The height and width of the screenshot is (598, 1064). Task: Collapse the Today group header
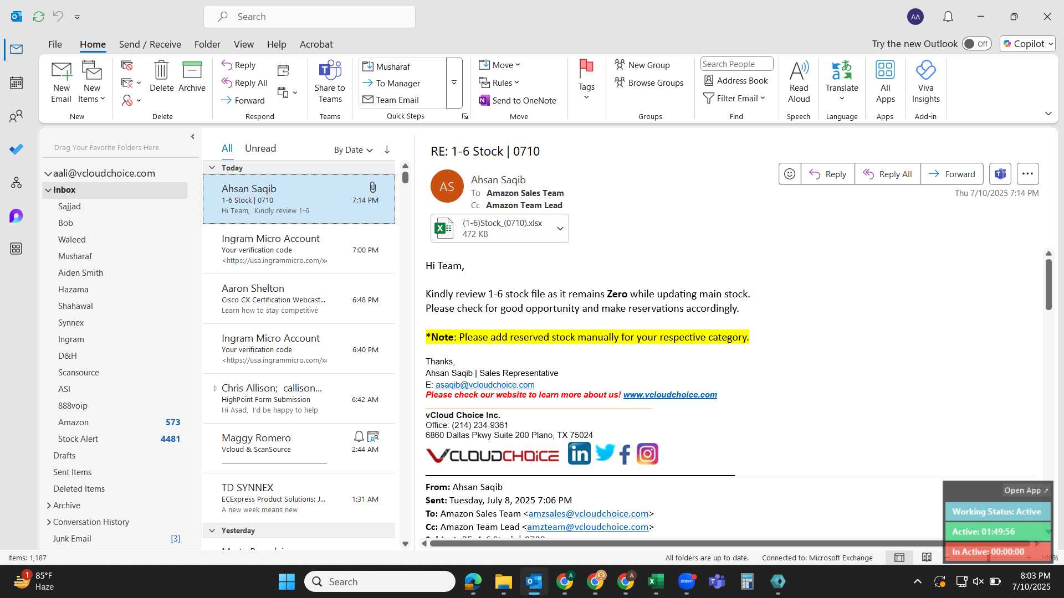(x=212, y=168)
